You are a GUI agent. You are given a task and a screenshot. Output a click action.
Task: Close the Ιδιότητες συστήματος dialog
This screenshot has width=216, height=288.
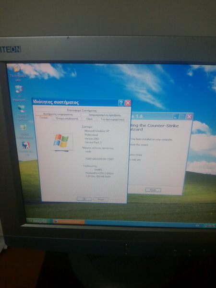pos(128,103)
